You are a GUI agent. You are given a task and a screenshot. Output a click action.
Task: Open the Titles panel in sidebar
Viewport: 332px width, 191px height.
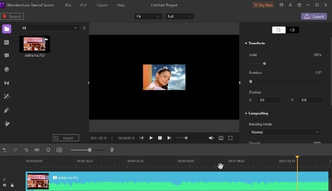click(x=6, y=42)
